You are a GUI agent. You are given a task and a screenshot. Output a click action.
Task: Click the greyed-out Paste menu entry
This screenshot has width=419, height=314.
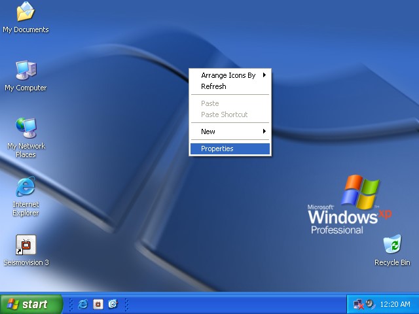coord(210,103)
